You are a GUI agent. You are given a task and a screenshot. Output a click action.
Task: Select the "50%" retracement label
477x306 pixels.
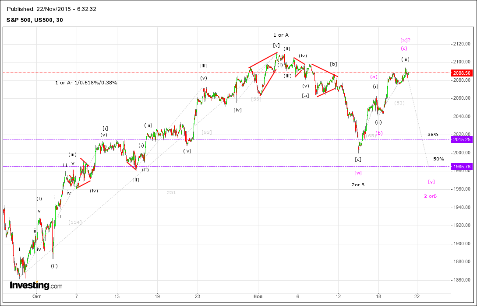(x=438, y=159)
